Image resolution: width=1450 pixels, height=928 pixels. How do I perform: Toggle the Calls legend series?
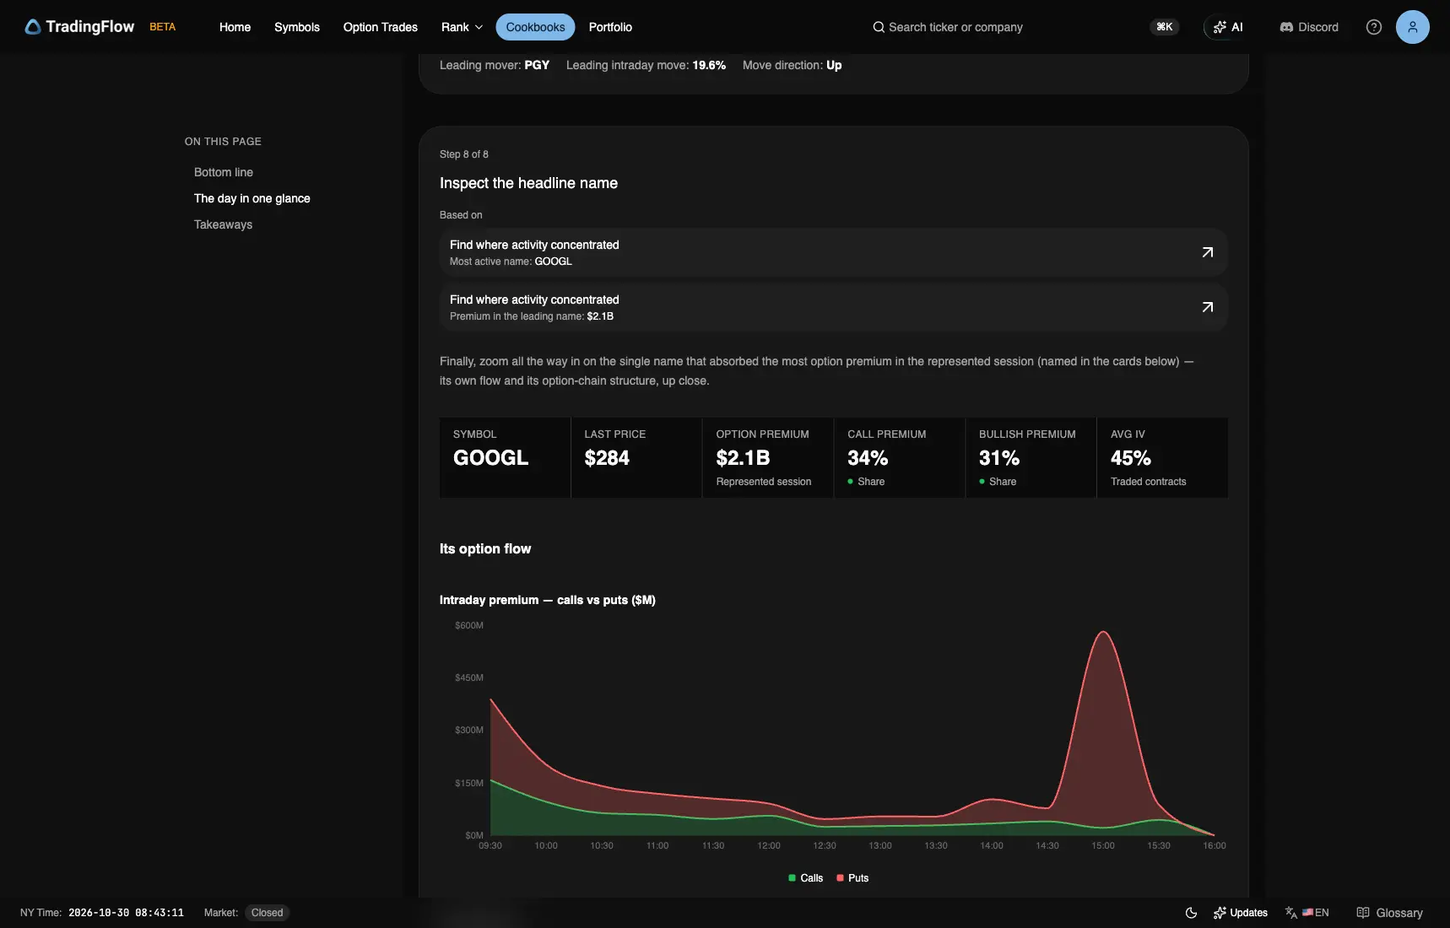pyautogui.click(x=806, y=878)
